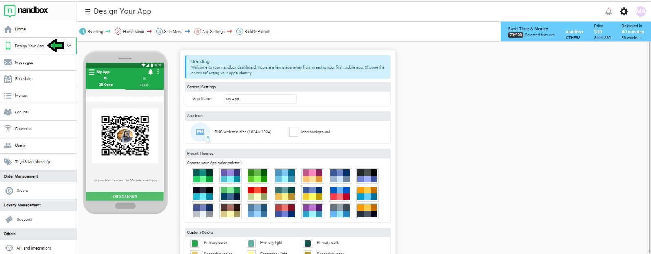Choose the red and olive preset theme

[258, 193]
